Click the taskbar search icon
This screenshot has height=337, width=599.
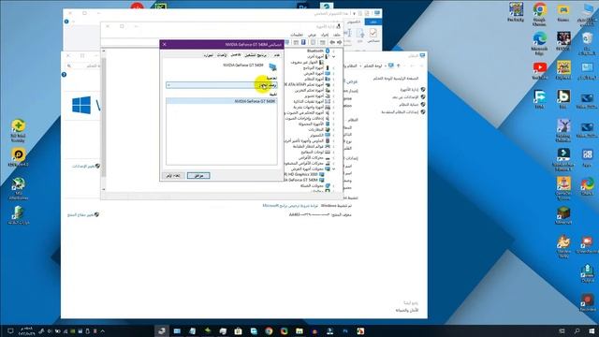(x=577, y=330)
